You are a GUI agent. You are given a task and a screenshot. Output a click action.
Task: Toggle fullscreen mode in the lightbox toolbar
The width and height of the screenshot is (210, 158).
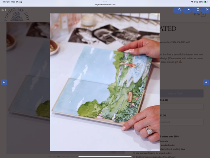(x=198, y=9)
